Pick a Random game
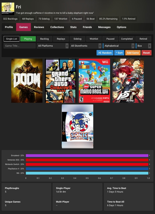 tap(105, 53)
